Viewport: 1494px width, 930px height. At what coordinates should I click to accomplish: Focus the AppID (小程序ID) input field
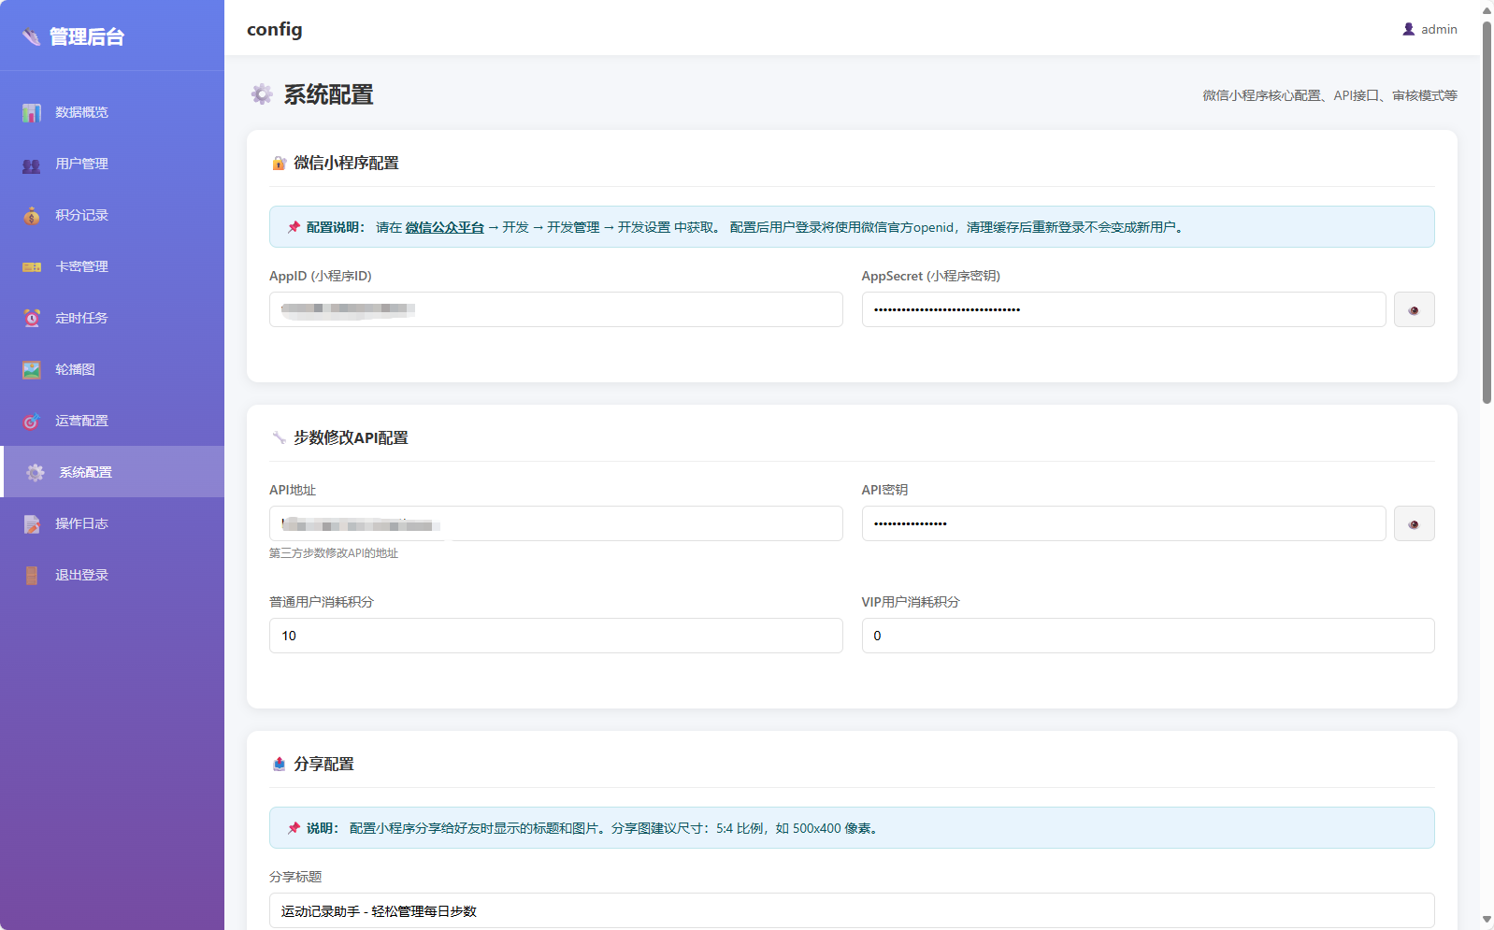point(555,309)
